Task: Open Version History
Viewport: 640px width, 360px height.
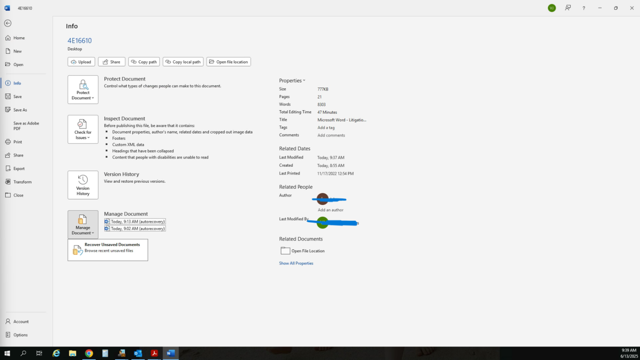Action: coord(83,185)
